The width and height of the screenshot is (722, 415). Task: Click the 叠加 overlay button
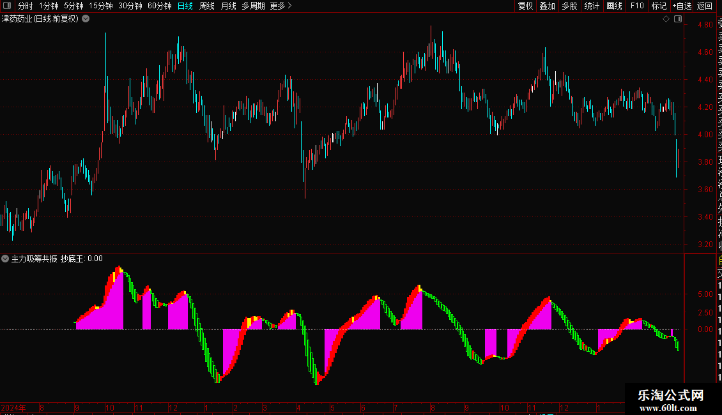(x=548, y=6)
